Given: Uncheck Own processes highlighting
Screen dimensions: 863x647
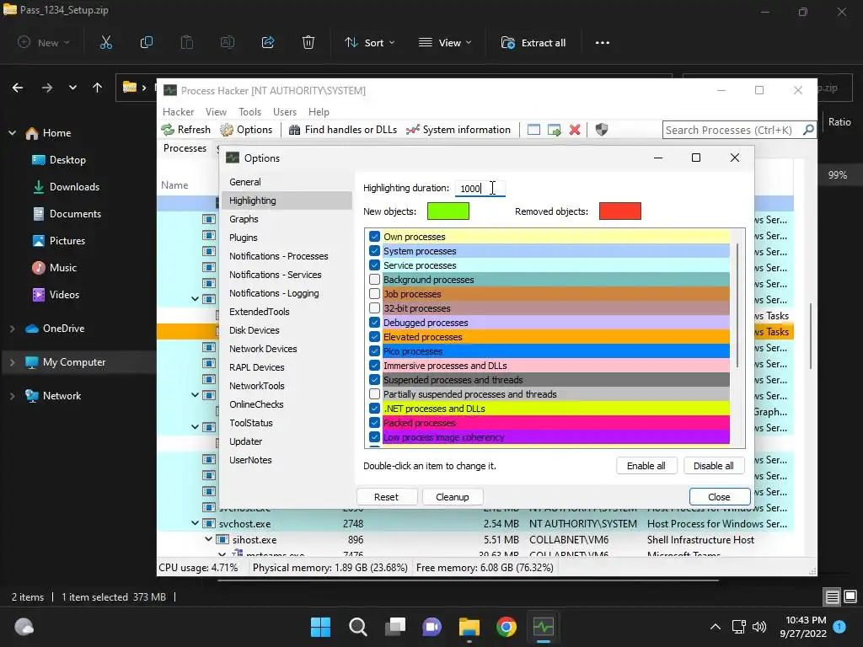Looking at the screenshot, I should pos(374,237).
